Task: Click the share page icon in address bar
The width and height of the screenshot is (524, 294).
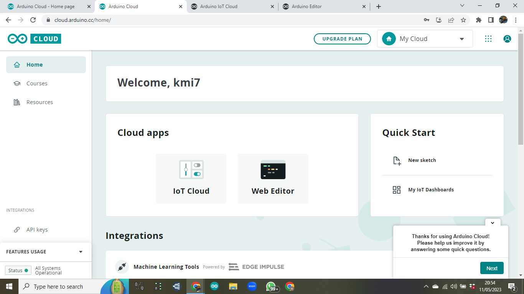Action: point(451,20)
